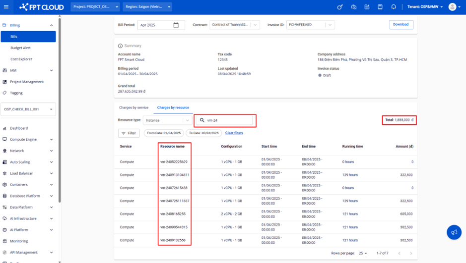This screenshot has height=263, width=466.
Task: Switch to Charges by service tab
Action: pyautogui.click(x=133, y=107)
